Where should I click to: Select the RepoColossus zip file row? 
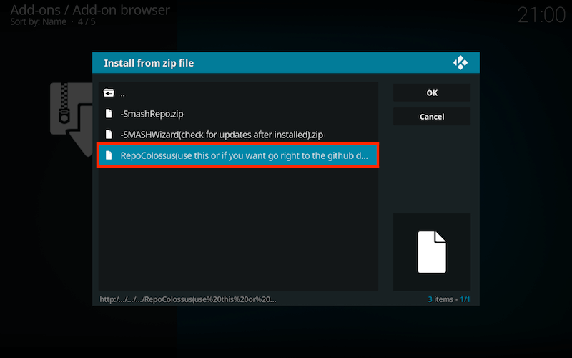pos(238,155)
